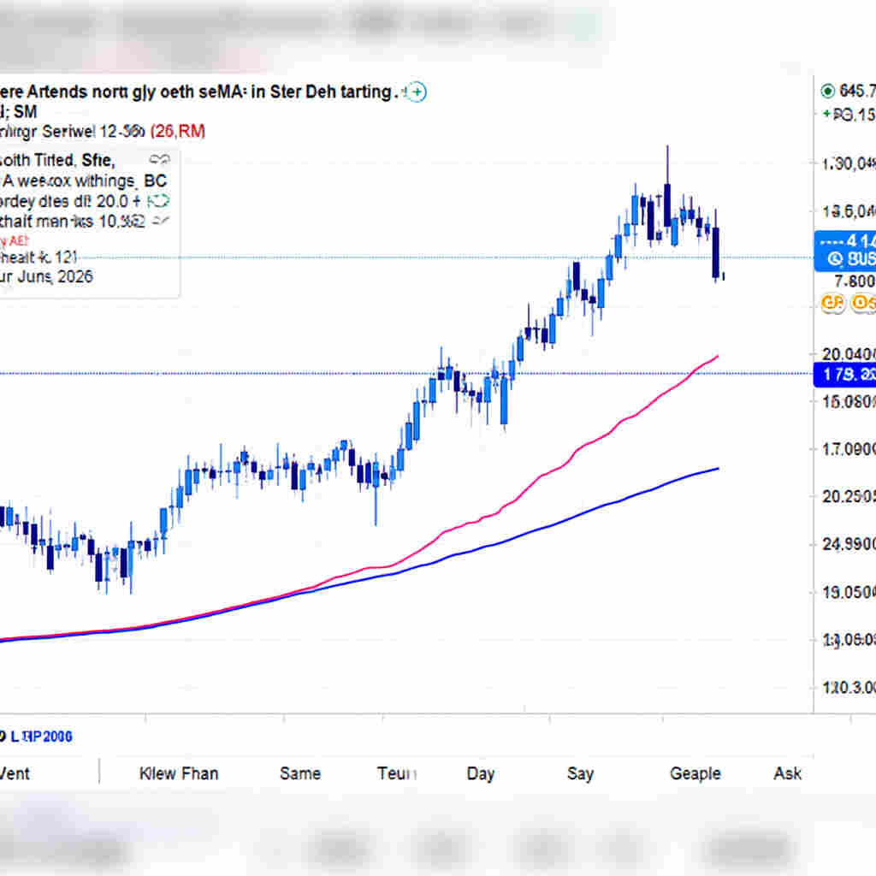Select the 'Say' tab

point(579,773)
